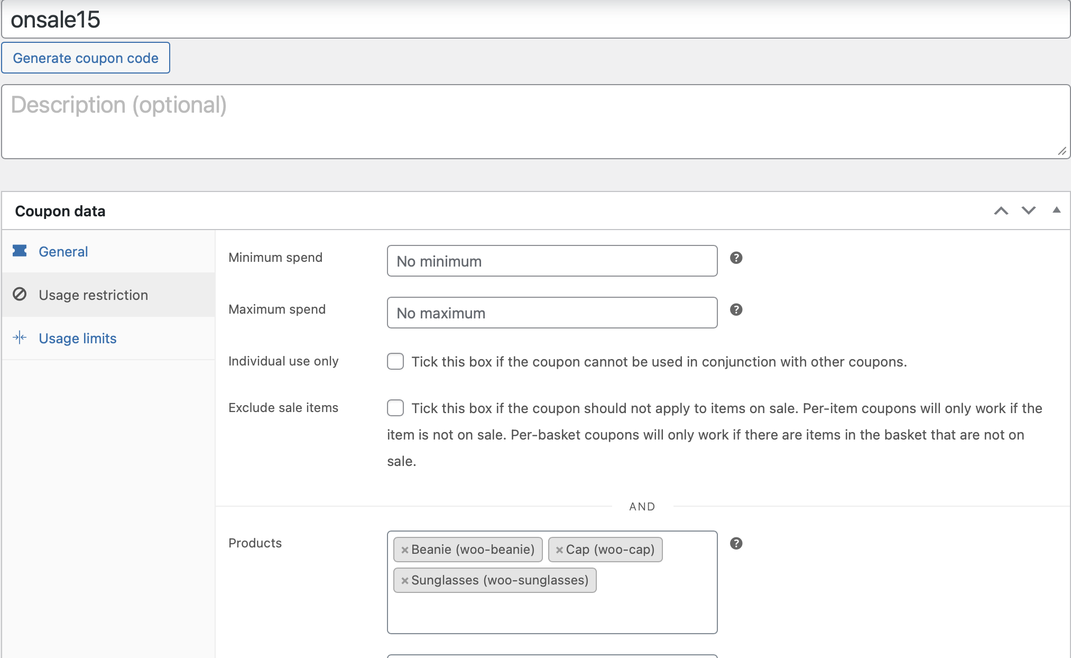Click Products field help tooltip icon
Screen dimensions: 1071x658
click(x=736, y=543)
